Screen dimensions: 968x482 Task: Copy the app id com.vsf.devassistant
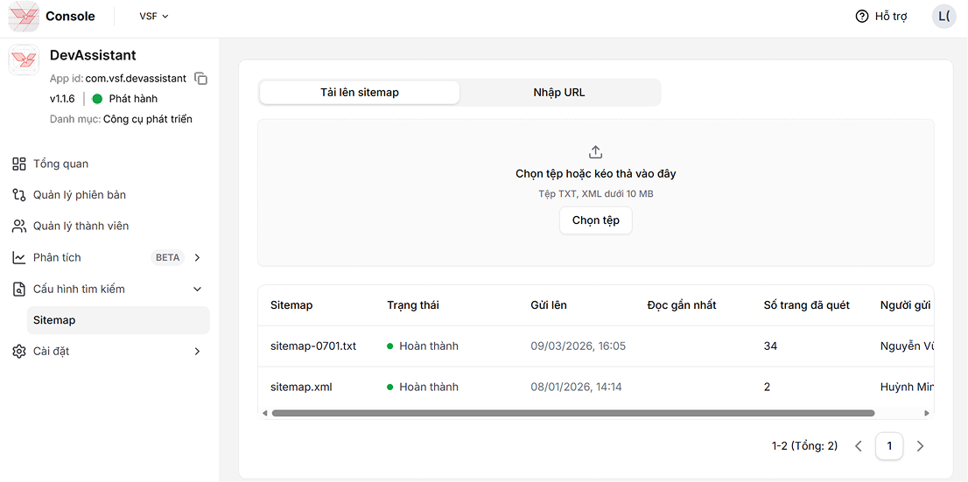point(200,79)
